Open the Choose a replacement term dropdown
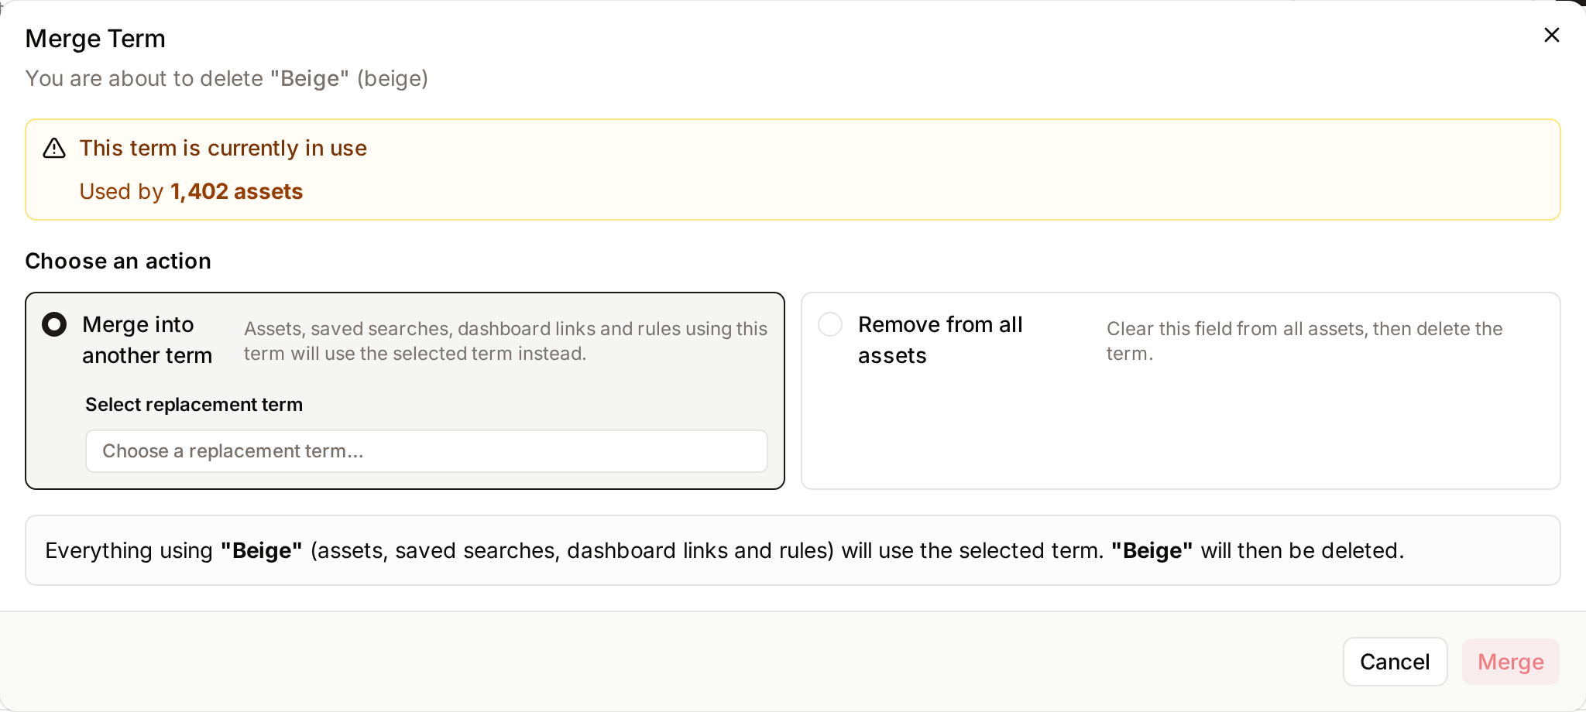 click(427, 451)
